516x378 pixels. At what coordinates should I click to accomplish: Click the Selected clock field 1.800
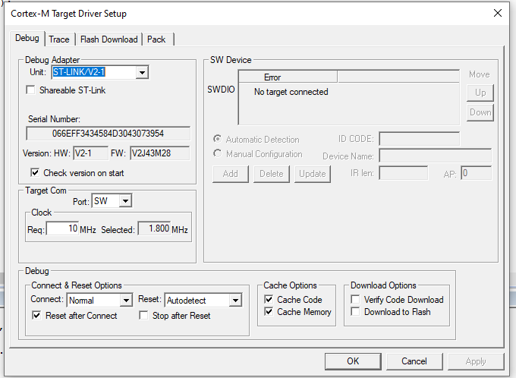pos(154,228)
